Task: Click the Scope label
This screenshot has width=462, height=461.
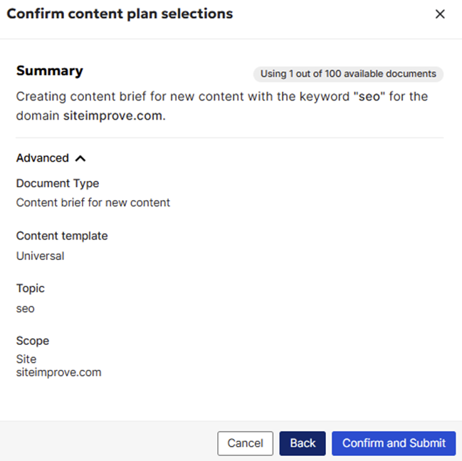Action: coord(33,341)
